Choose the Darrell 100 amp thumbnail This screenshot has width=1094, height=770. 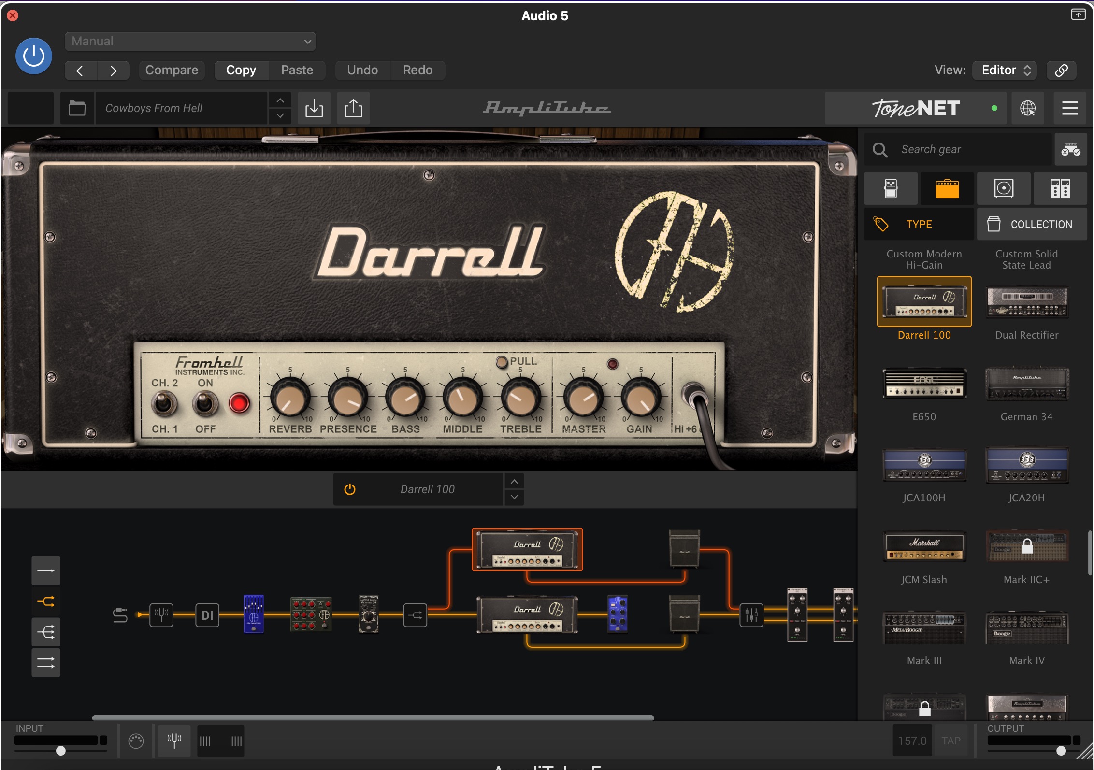pyautogui.click(x=924, y=302)
